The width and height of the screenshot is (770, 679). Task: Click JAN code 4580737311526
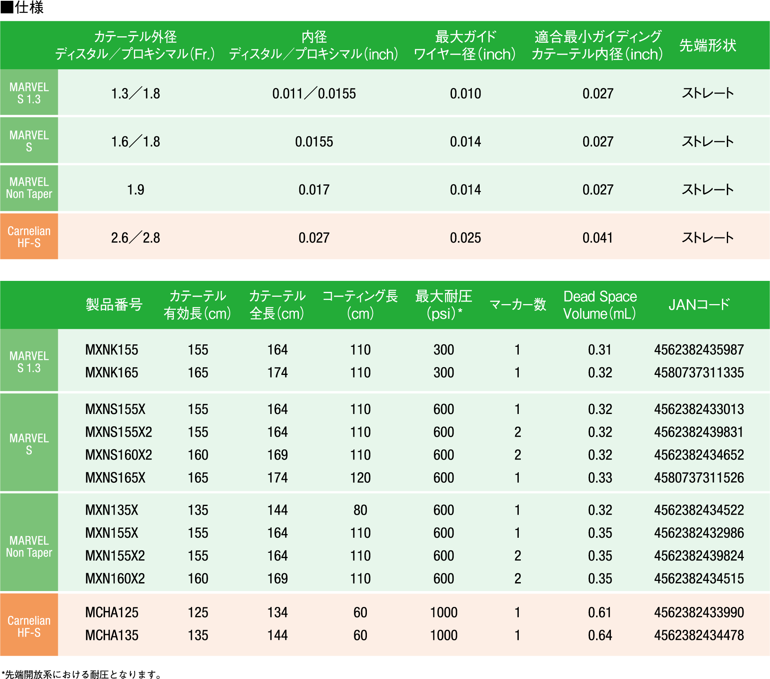699,477
